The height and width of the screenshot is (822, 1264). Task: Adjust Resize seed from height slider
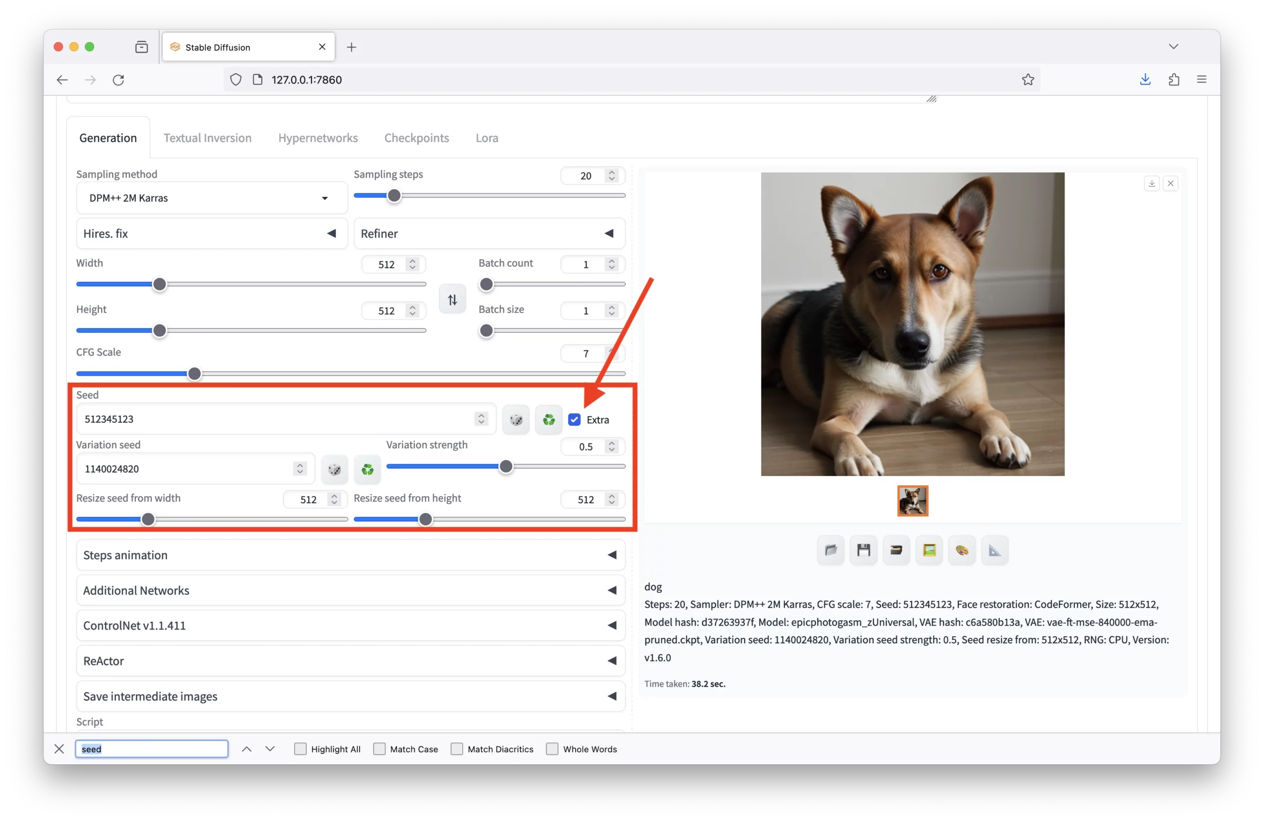(490, 519)
